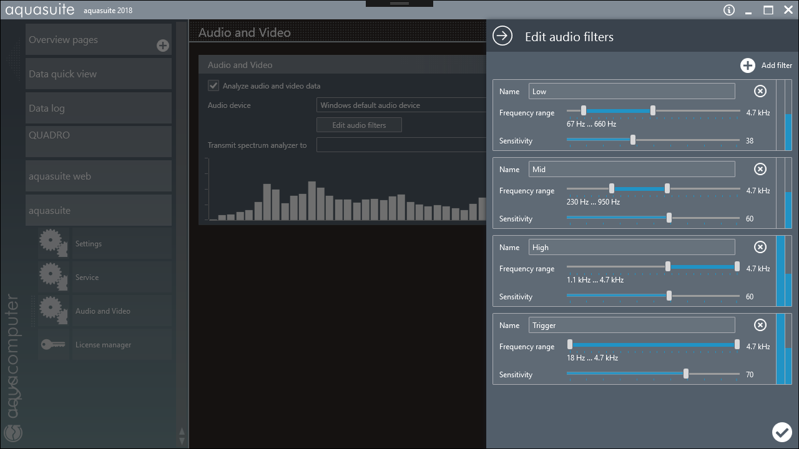Click the Audio and Video page title
Viewport: 799px width, 449px height.
click(x=244, y=32)
